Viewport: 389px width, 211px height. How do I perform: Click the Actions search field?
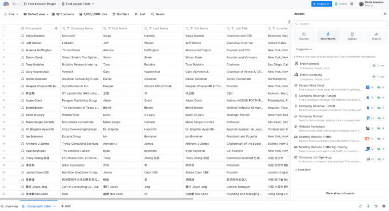click(x=339, y=24)
